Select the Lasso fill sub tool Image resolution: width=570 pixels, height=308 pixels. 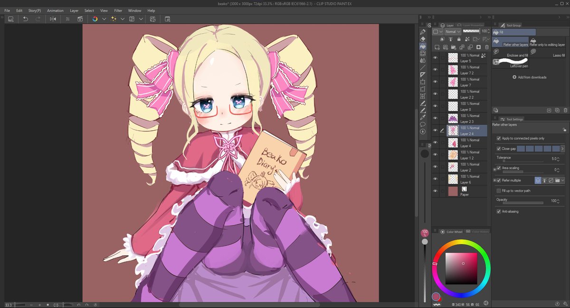pyautogui.click(x=547, y=53)
